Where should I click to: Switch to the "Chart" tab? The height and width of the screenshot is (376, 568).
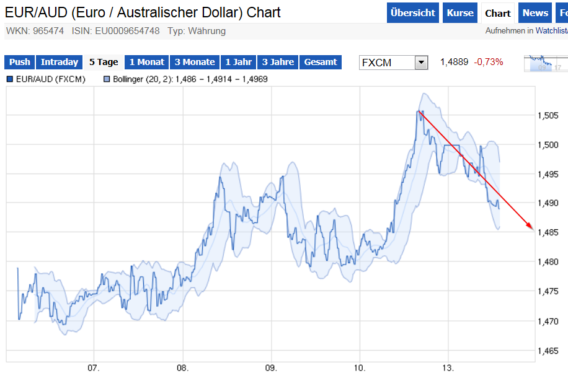coord(498,12)
